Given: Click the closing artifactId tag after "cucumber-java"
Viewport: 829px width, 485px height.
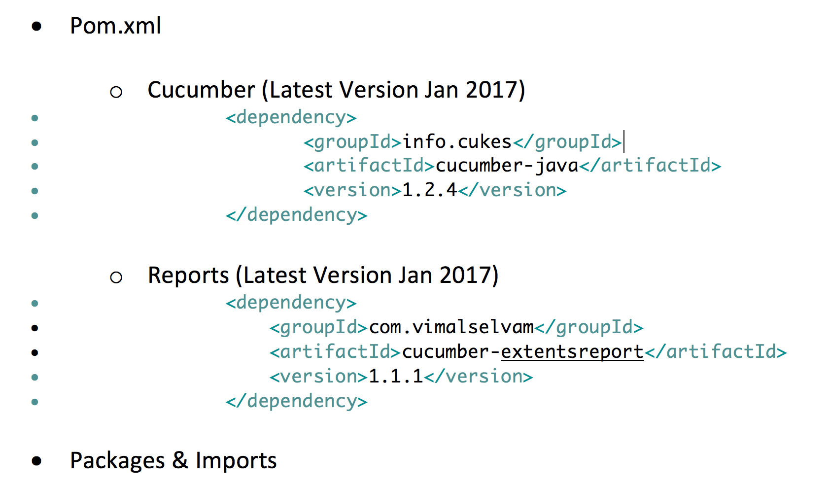Looking at the screenshot, I should click(650, 166).
